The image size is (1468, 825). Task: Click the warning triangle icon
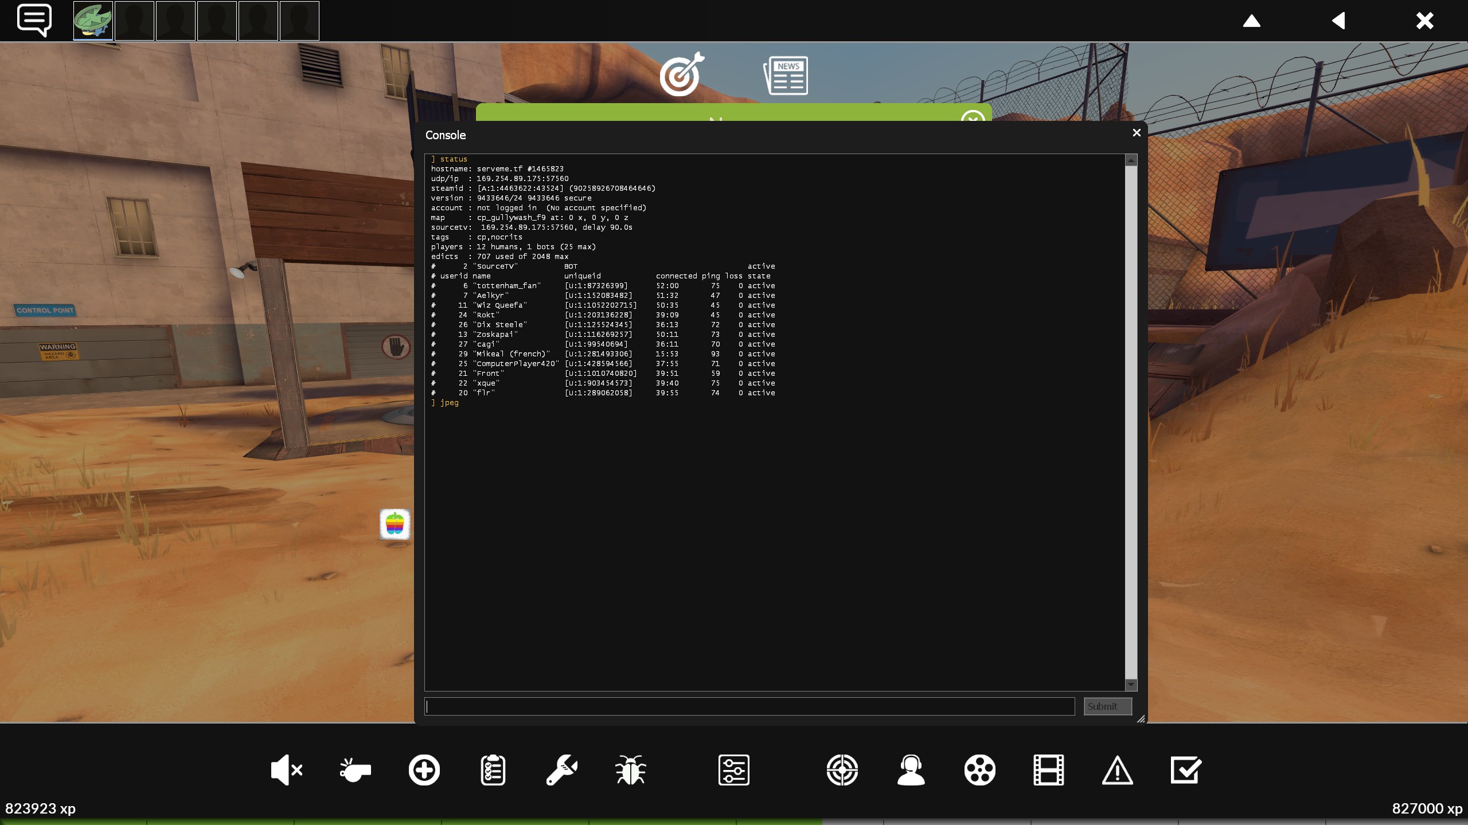(1117, 769)
